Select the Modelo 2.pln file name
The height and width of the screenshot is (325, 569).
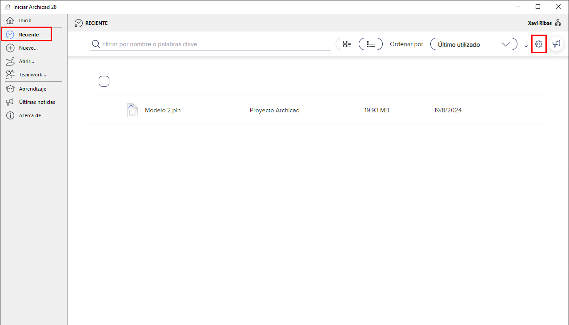pos(163,111)
